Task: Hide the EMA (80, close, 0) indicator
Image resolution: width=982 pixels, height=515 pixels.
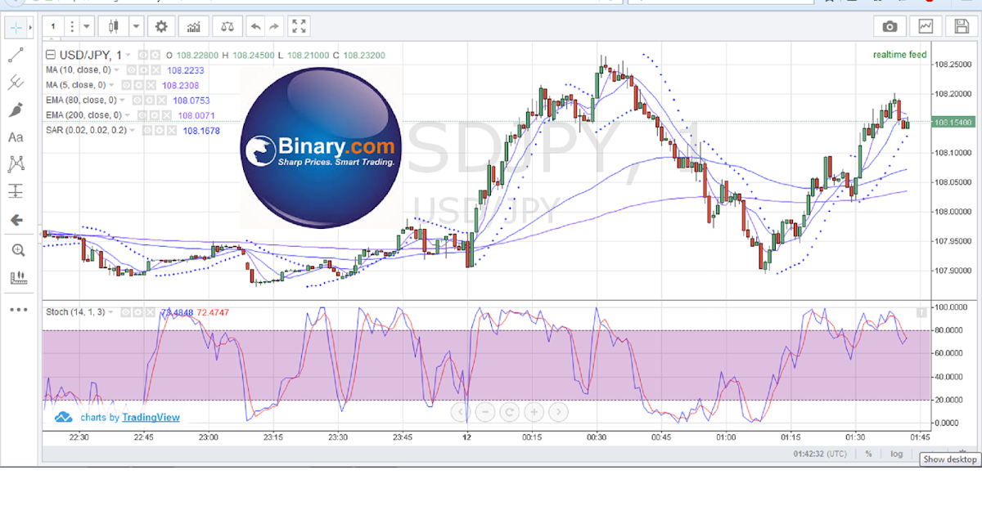Action: click(x=137, y=100)
